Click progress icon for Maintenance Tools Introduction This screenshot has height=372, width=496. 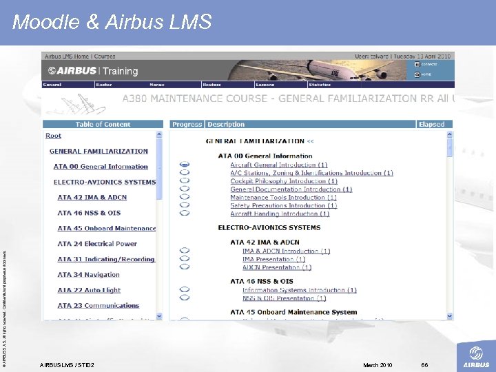pyautogui.click(x=185, y=197)
